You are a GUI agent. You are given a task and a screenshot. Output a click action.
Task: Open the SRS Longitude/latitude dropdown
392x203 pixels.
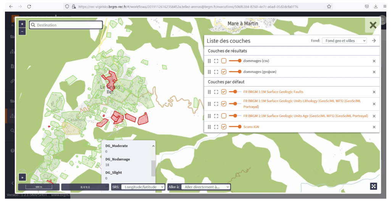(x=143, y=187)
